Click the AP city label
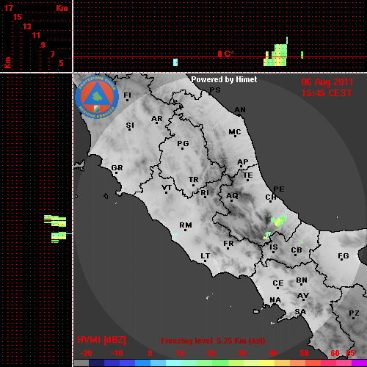 point(242,162)
